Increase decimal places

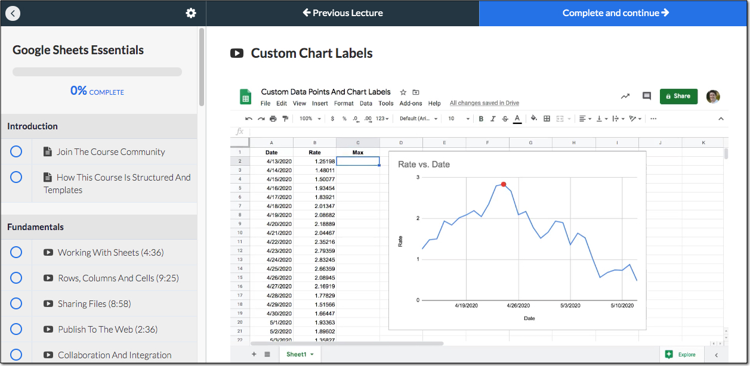click(368, 119)
